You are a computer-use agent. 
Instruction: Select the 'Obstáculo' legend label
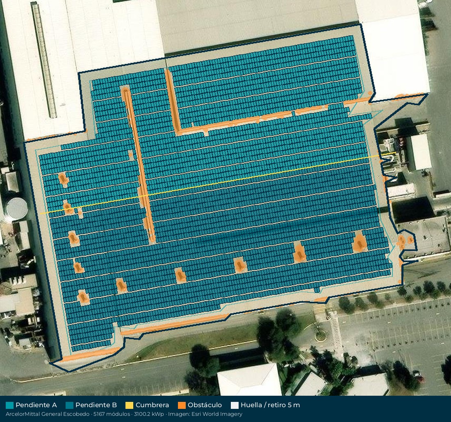tap(205, 405)
